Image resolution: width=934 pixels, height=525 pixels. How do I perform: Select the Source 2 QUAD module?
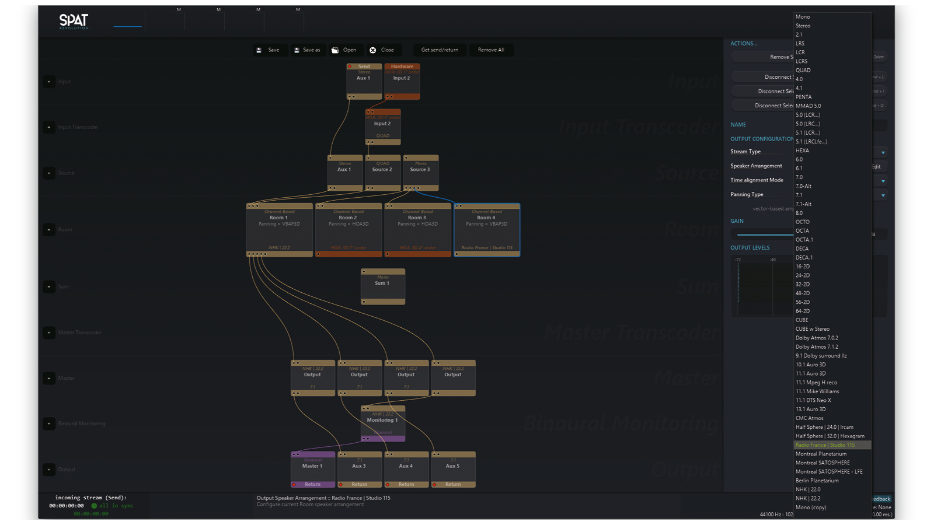pos(383,173)
